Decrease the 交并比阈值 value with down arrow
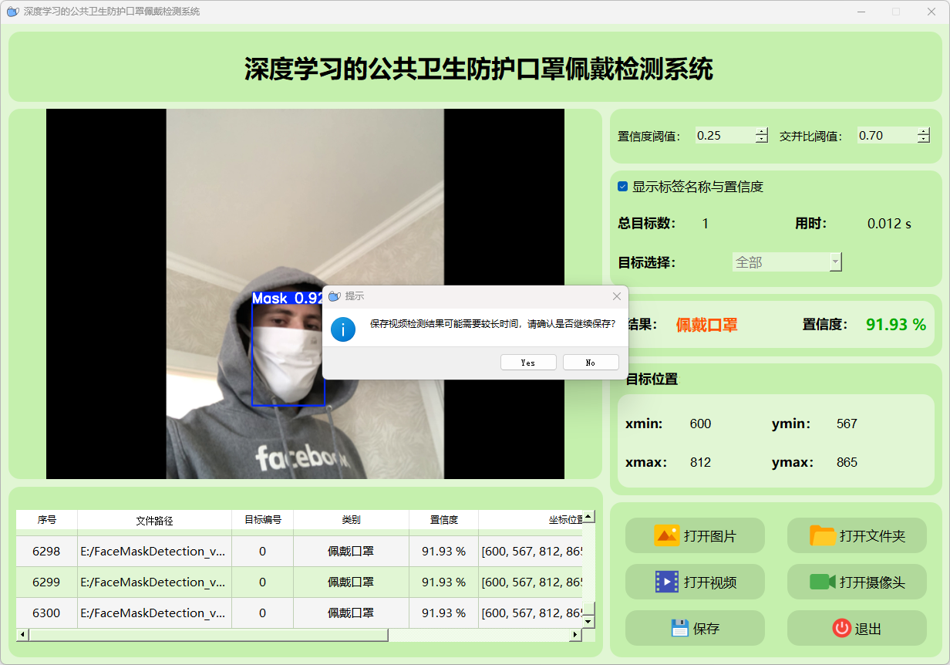 coord(924,140)
